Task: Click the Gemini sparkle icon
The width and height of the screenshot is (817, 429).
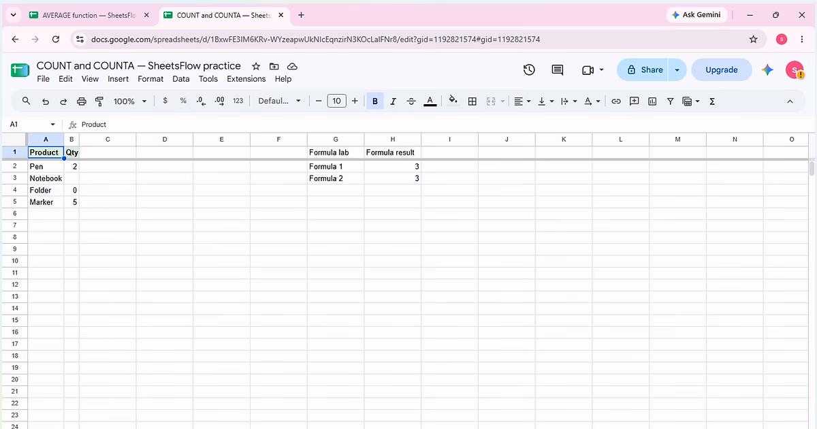Action: click(x=767, y=69)
